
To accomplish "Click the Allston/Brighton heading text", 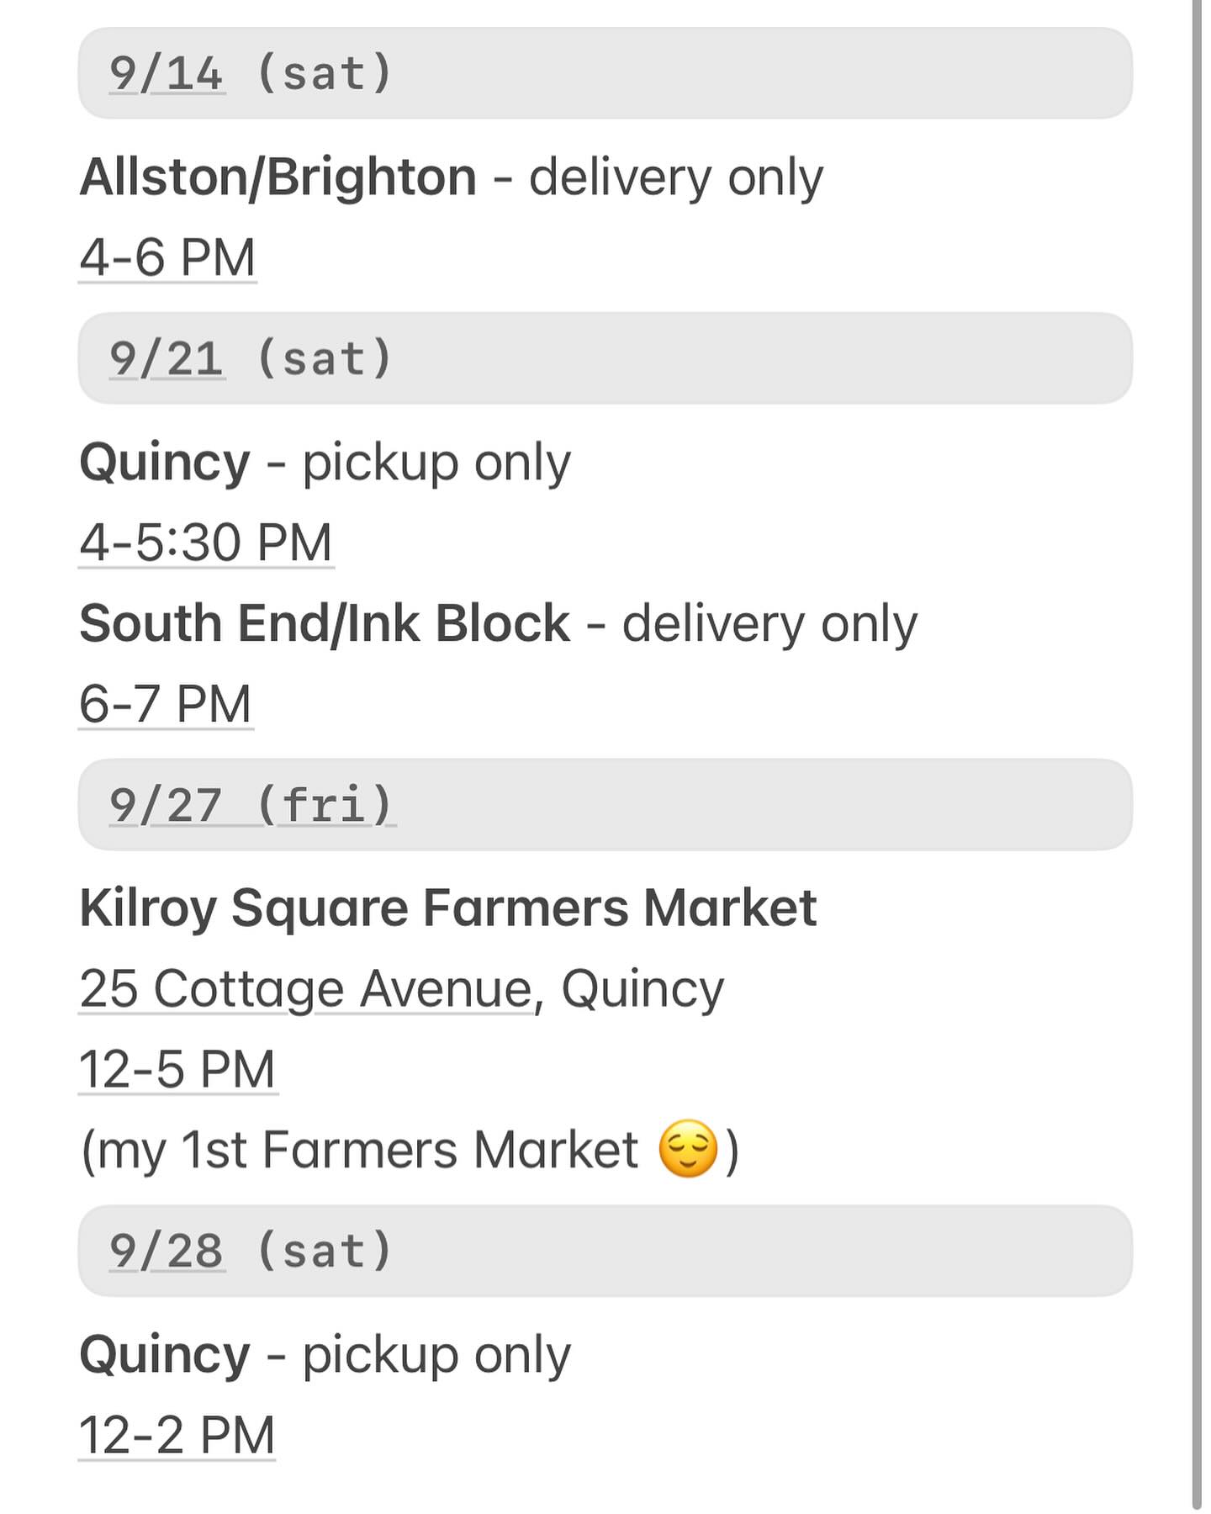I will point(278,177).
